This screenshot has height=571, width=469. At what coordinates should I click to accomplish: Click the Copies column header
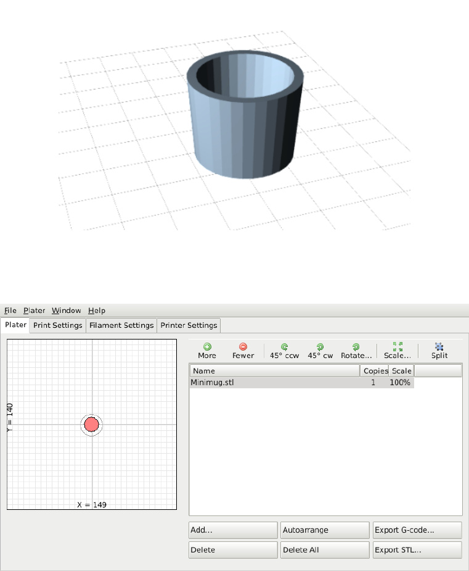click(375, 371)
